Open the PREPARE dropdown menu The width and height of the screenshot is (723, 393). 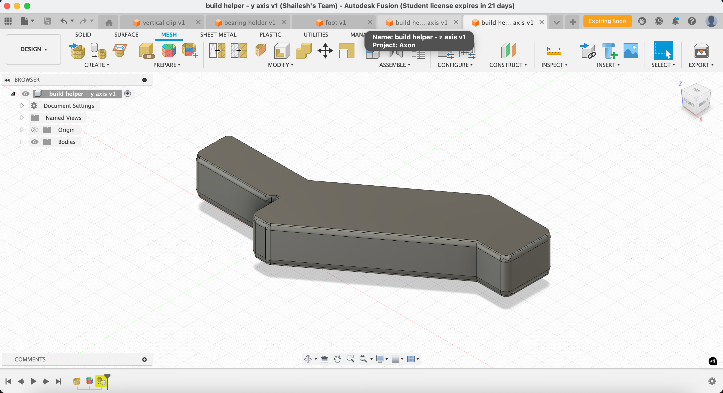(167, 65)
